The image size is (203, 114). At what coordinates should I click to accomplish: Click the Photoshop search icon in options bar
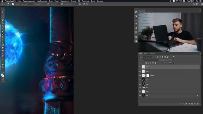point(194,4)
